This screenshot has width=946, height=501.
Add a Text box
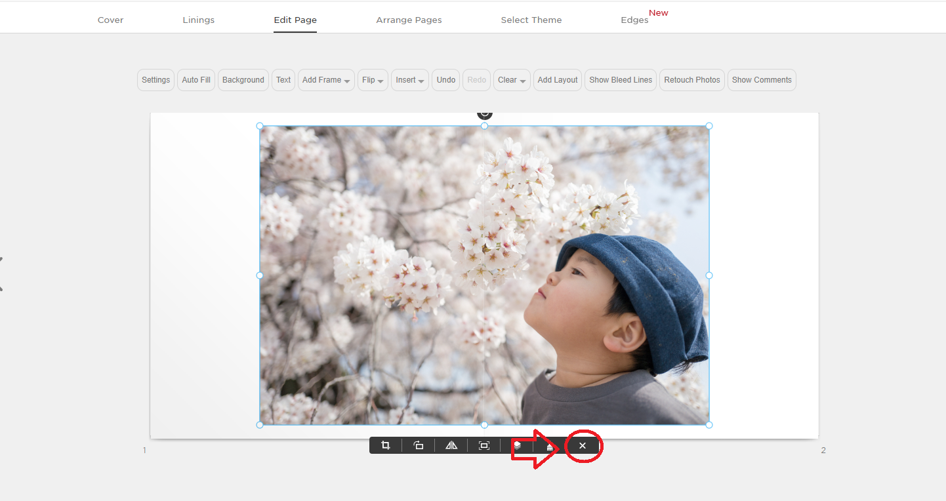283,80
